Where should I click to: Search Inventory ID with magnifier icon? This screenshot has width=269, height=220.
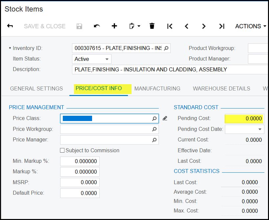(166, 48)
